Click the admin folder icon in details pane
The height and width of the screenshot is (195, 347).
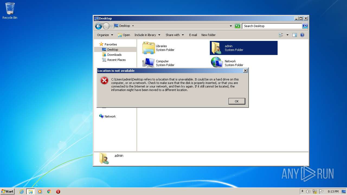104,158
